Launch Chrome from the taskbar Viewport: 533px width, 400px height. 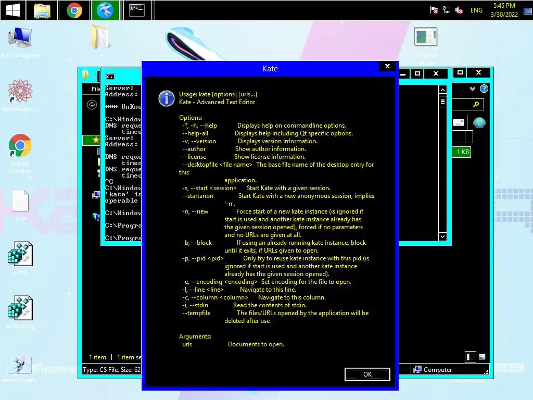pos(74,10)
